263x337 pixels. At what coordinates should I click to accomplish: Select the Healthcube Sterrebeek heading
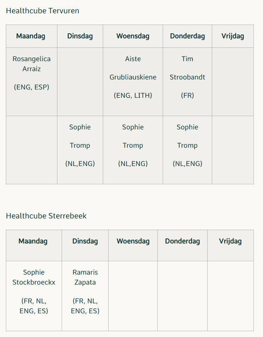(46, 216)
